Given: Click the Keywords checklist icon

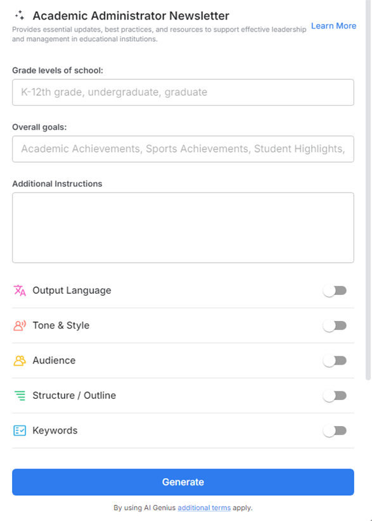Looking at the screenshot, I should [18, 430].
